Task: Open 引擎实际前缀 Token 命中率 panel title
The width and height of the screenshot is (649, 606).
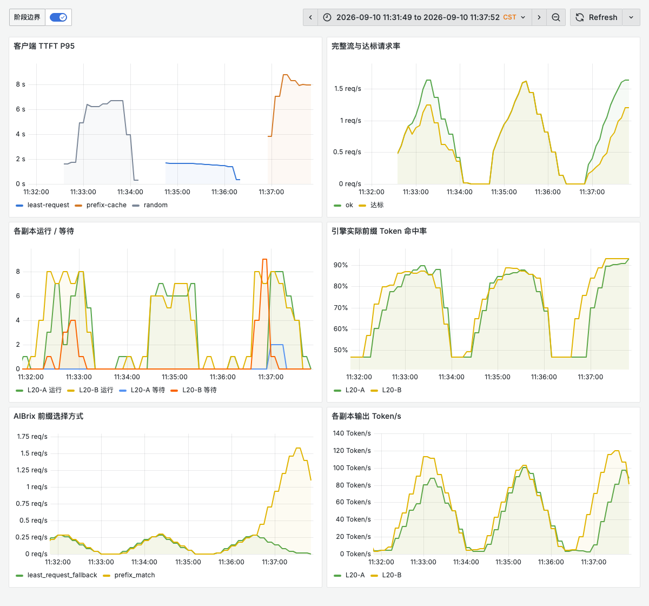Action: tap(379, 231)
